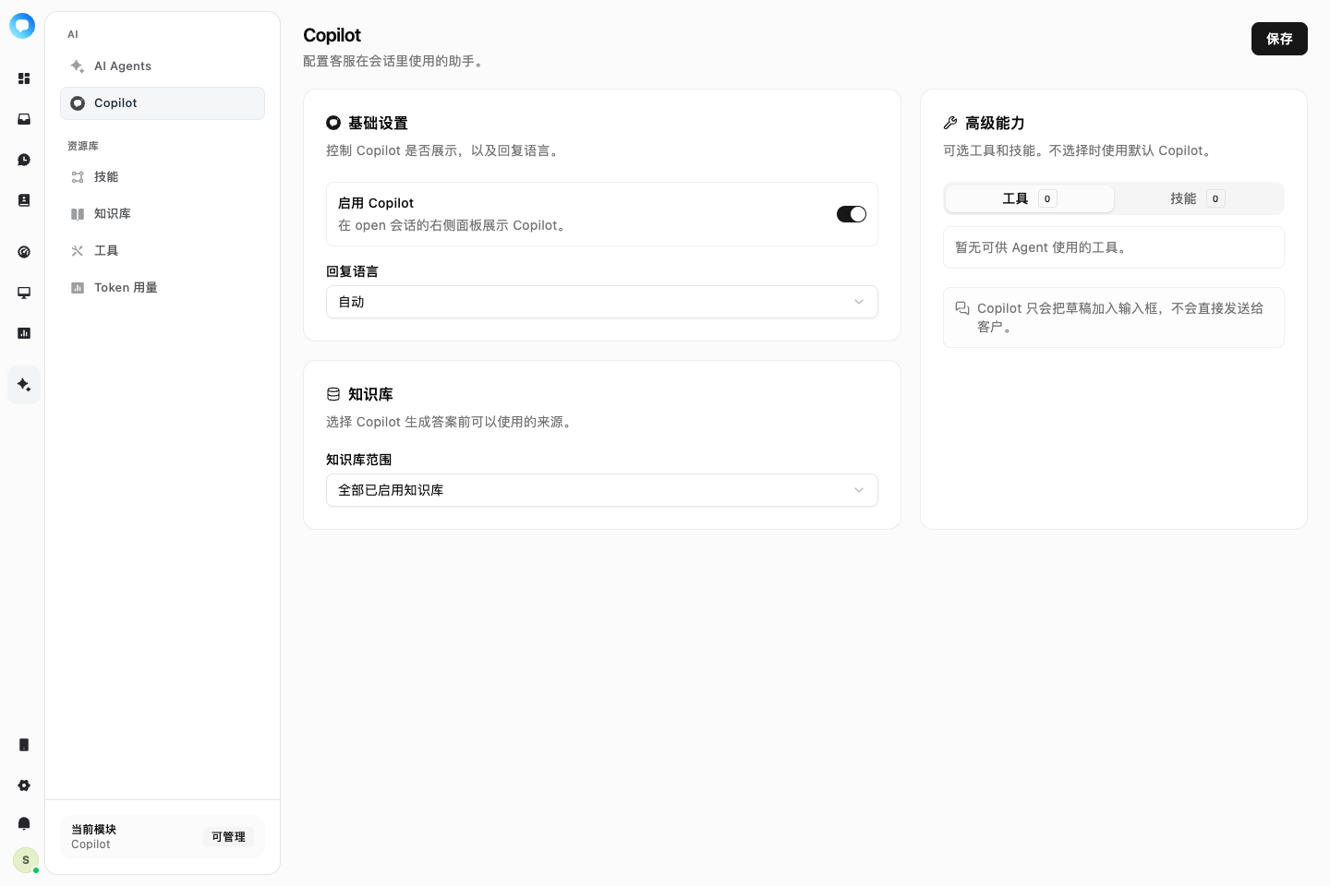Click the 高级能力 section heading
Image resolution: width=1330 pixels, height=886 pixels.
[x=995, y=123]
